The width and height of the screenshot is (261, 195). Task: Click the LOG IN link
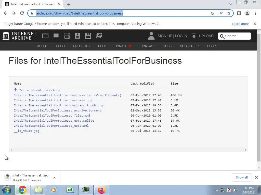point(181,36)
